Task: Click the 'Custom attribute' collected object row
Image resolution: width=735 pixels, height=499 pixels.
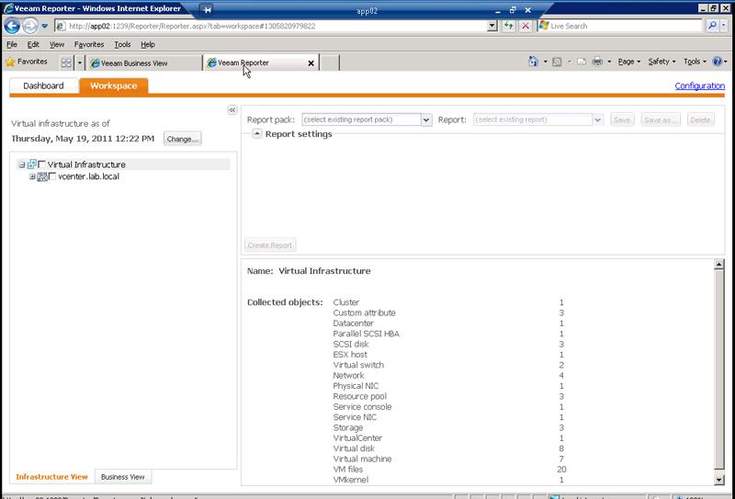Action: pyautogui.click(x=448, y=312)
